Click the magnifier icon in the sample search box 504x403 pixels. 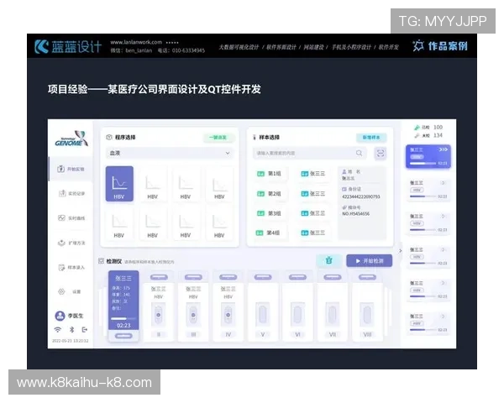pyautogui.click(x=359, y=153)
